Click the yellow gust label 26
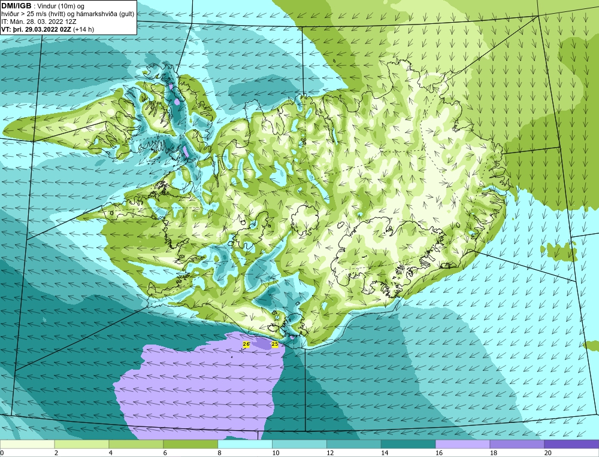Image resolution: width=599 pixels, height=457 pixels. point(246,345)
